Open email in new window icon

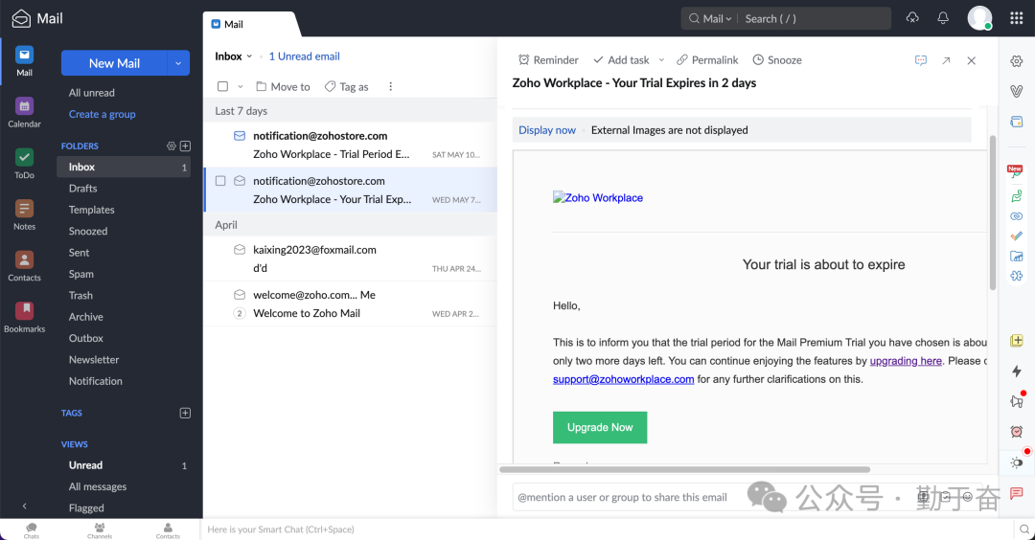click(946, 60)
